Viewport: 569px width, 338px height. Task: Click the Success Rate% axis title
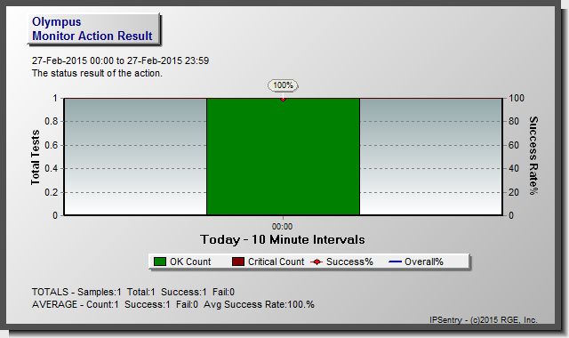point(533,156)
